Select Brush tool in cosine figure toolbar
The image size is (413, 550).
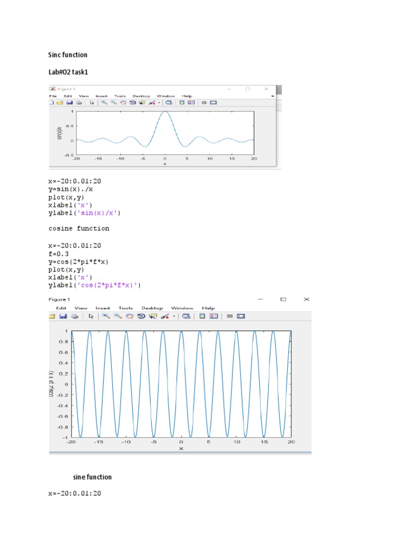[x=165, y=316]
